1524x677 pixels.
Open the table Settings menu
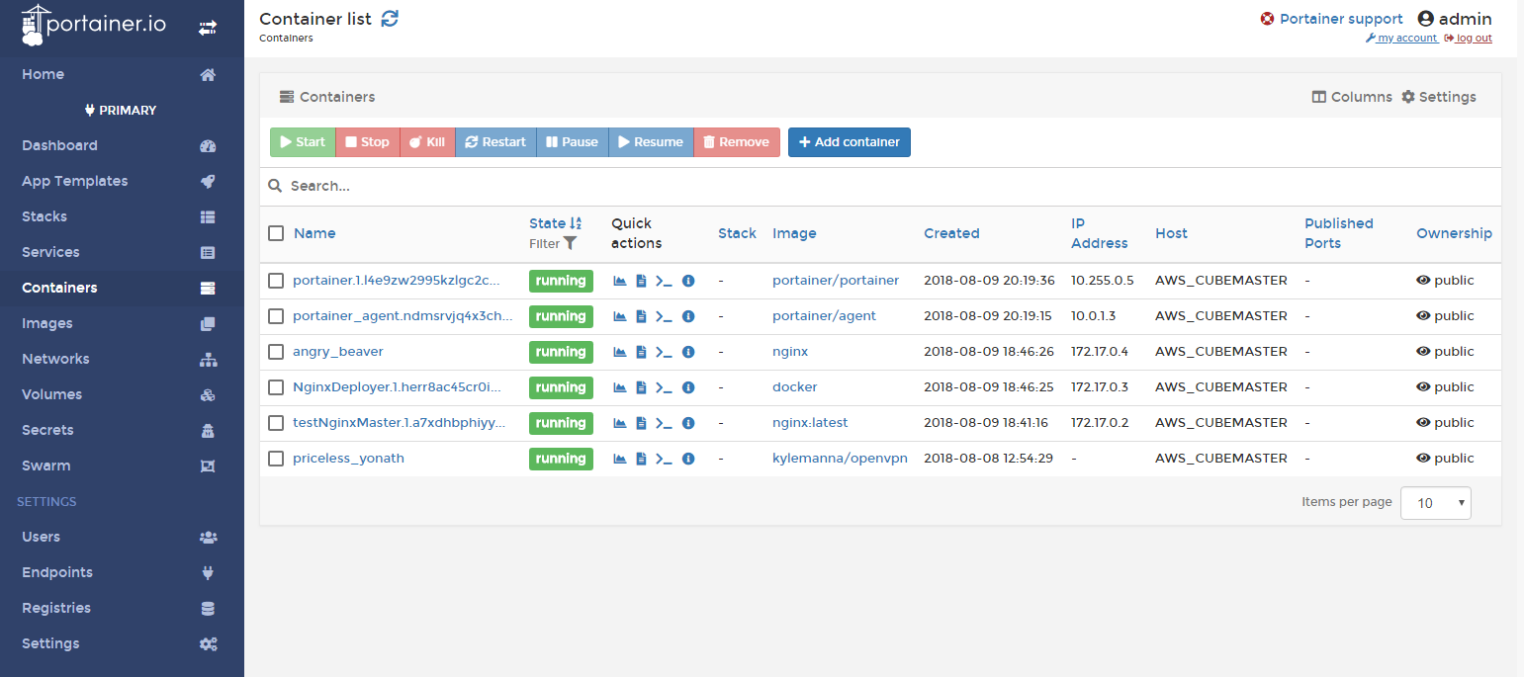(1439, 97)
